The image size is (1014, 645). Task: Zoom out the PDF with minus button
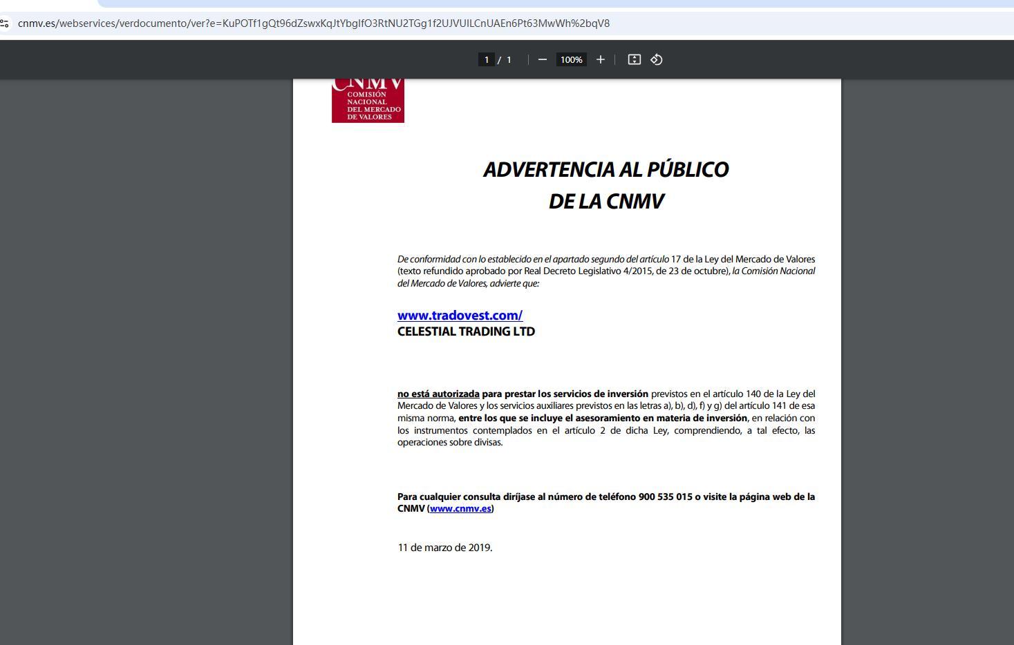pyautogui.click(x=543, y=59)
